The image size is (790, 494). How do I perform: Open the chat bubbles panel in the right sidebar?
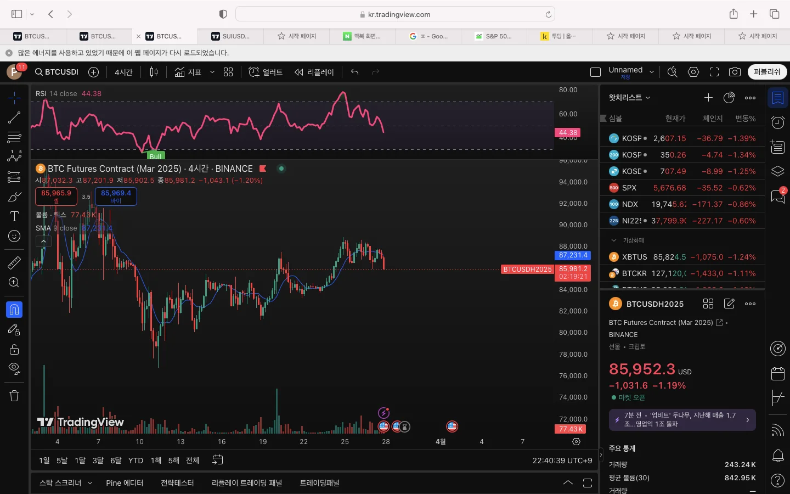[x=778, y=196]
